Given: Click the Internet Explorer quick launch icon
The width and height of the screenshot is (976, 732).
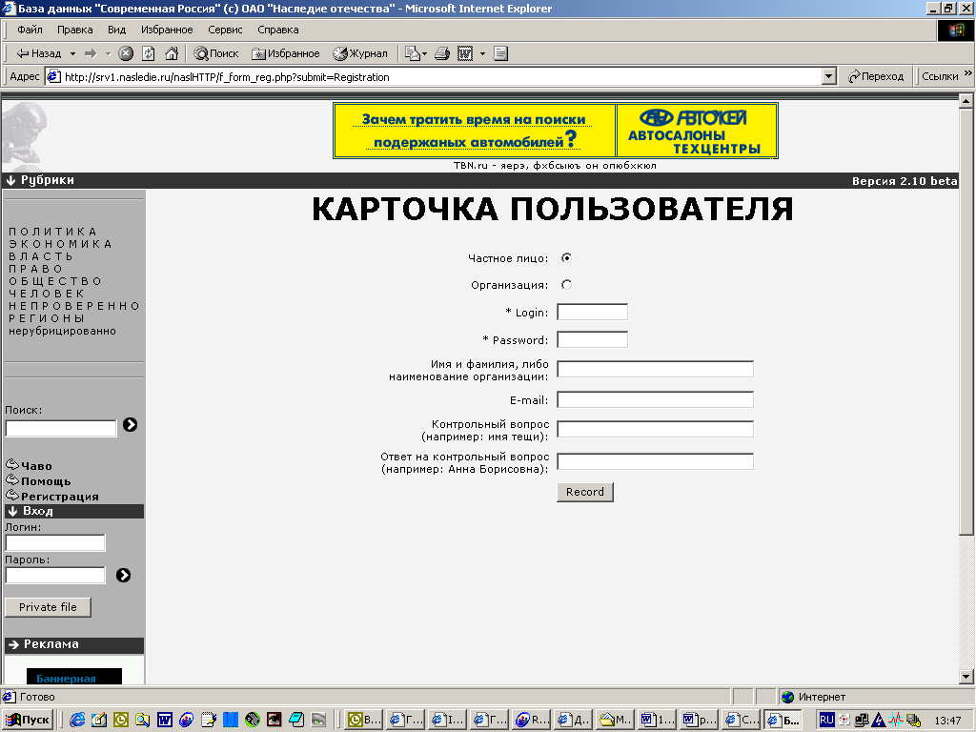Looking at the screenshot, I should tap(77, 720).
